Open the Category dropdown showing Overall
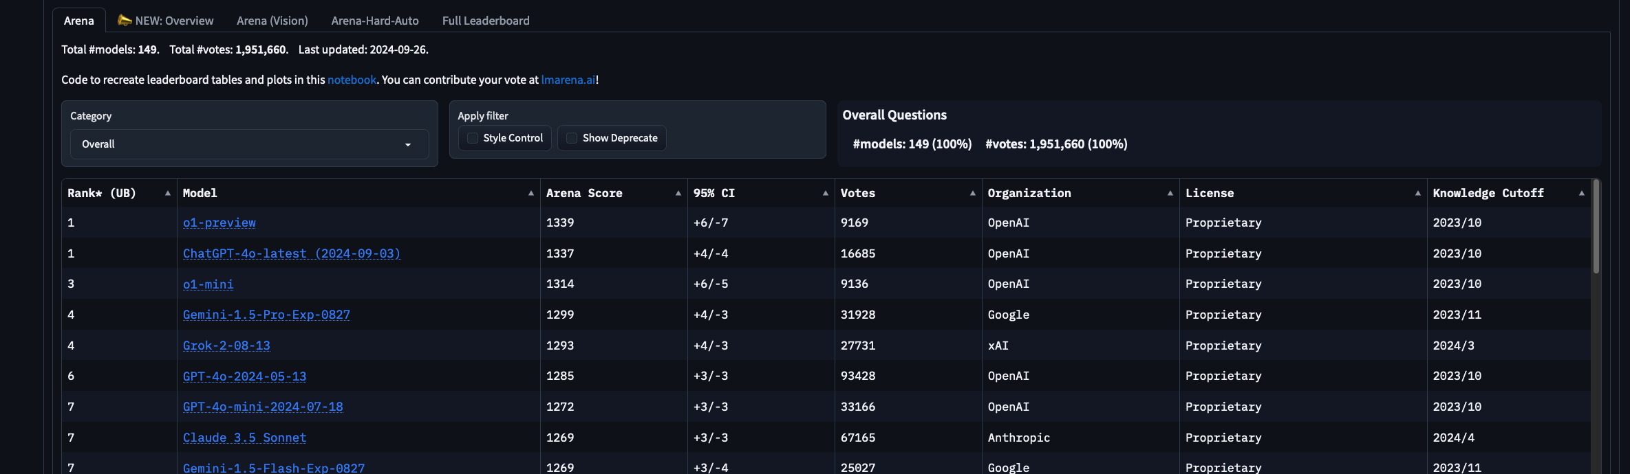This screenshot has width=1630, height=474. 249,144
